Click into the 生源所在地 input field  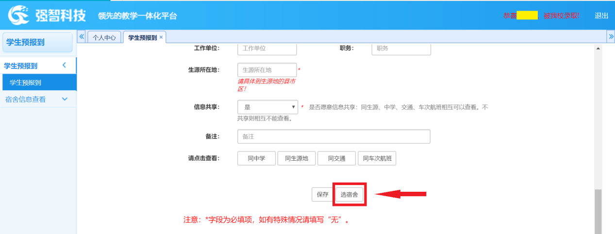click(x=267, y=70)
